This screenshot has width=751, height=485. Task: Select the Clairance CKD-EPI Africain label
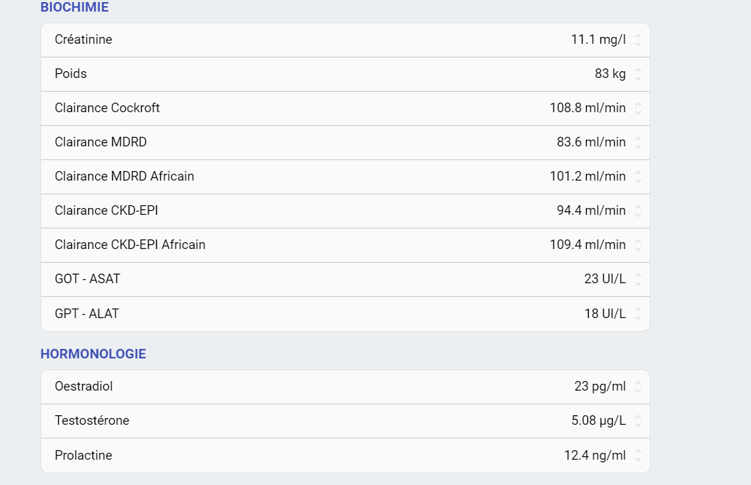tap(130, 245)
